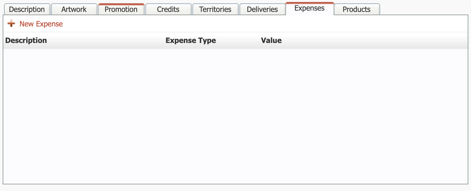Sort by the Description column header

pyautogui.click(x=26, y=40)
